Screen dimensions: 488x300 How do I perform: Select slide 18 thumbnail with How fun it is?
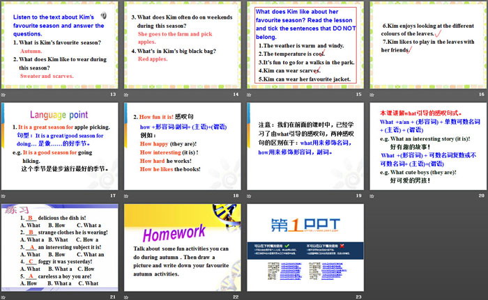pos(183,146)
